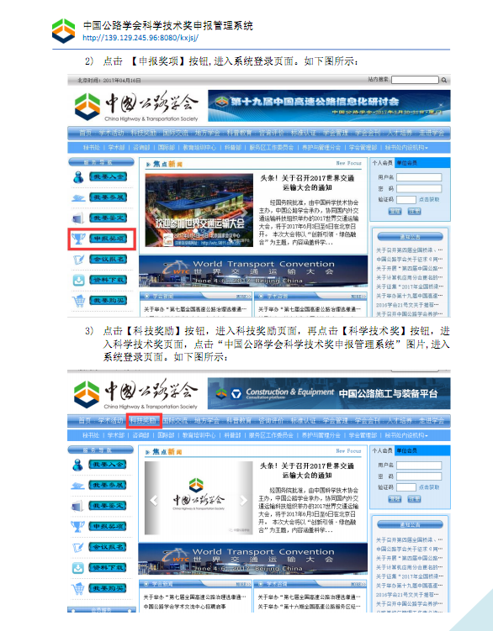
Task: Click the person icon for 我要入会 above the red-boxed 申报奖项
Action: click(78, 176)
